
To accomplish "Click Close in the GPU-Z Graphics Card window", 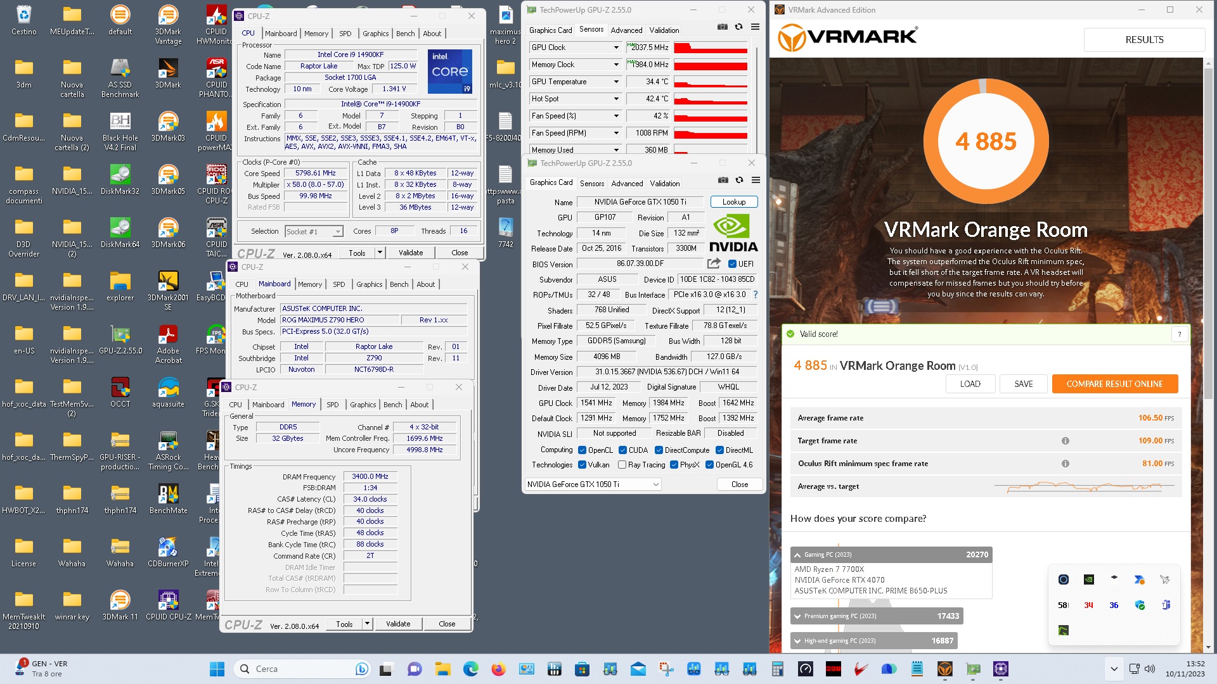I will (740, 484).
